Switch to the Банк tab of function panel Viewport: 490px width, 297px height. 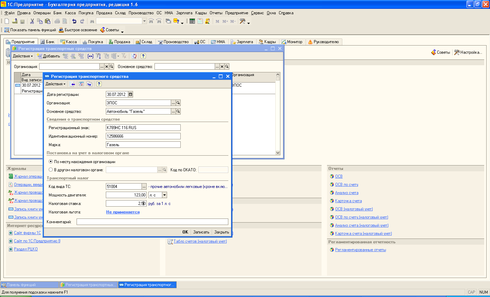click(x=47, y=42)
